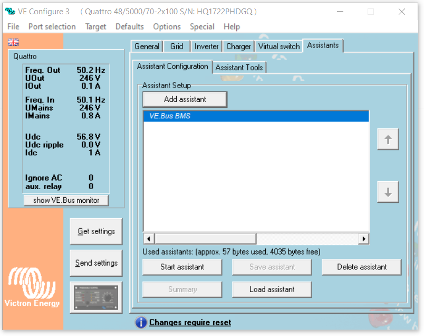Open the Assistant Configuration sub-tab
Image resolution: width=424 pixels, height=336 pixels.
click(x=172, y=67)
